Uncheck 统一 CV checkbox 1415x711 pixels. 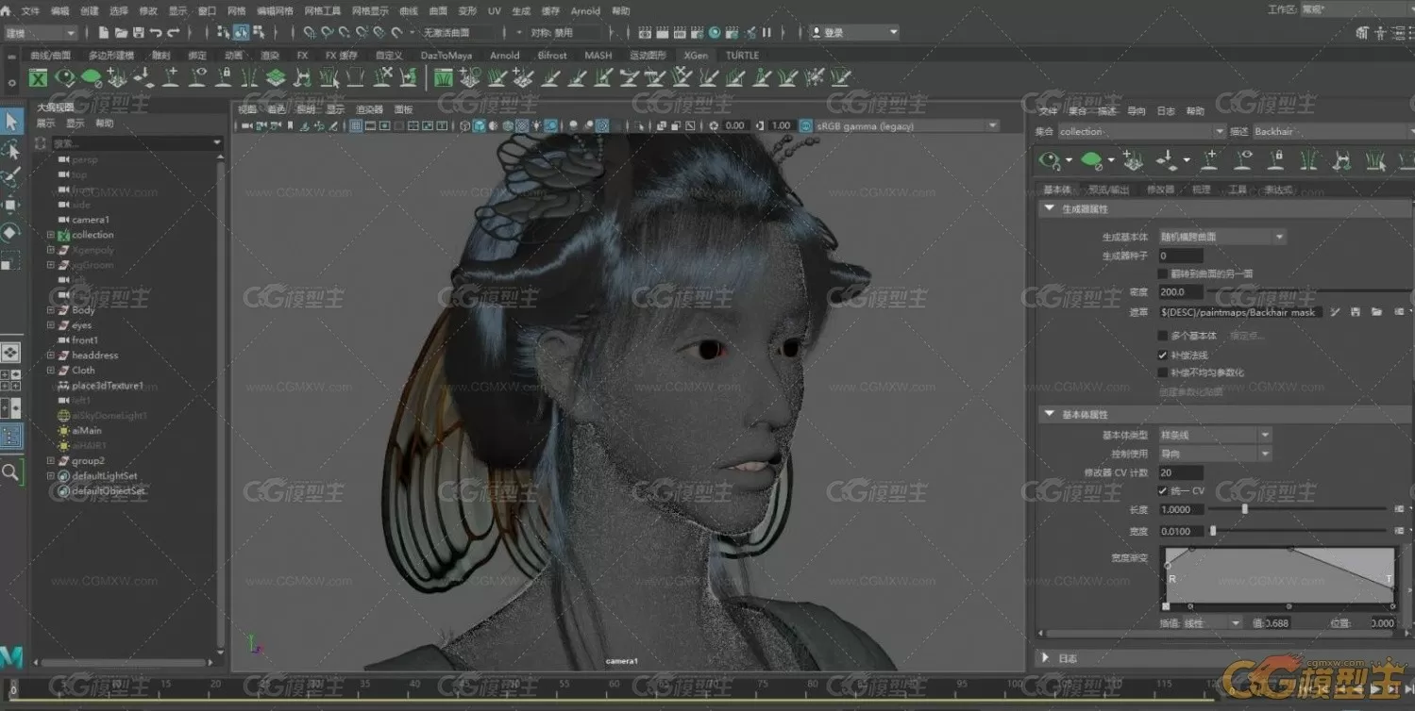(1163, 490)
